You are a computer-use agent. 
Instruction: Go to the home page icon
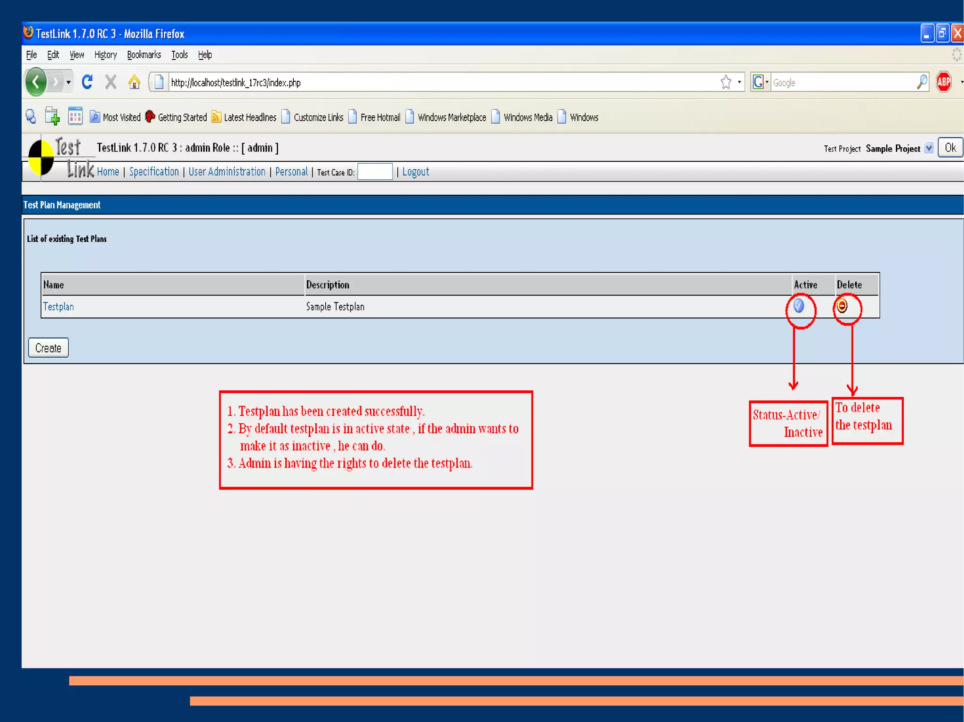[x=134, y=82]
